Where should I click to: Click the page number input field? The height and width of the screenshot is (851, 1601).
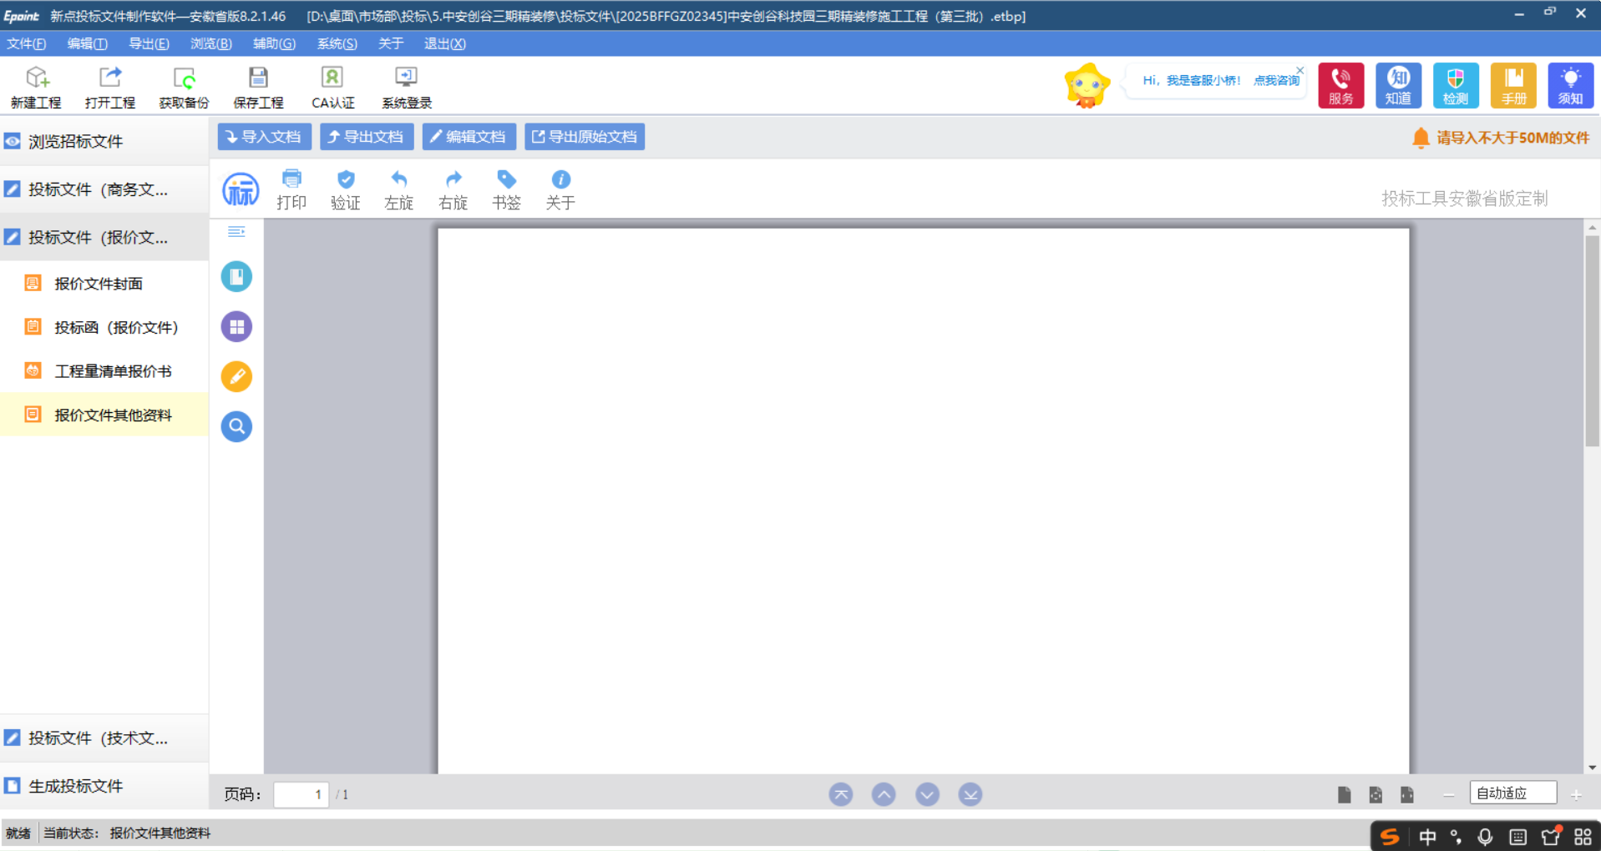click(x=301, y=794)
